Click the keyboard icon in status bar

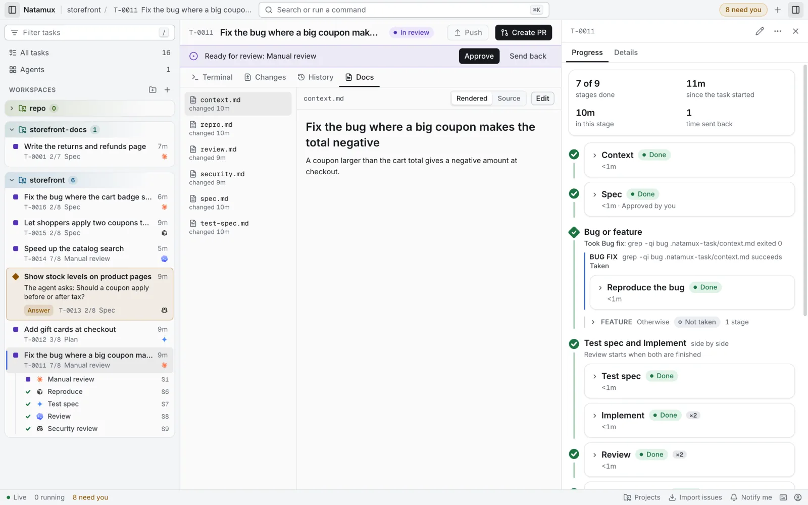pos(783,497)
